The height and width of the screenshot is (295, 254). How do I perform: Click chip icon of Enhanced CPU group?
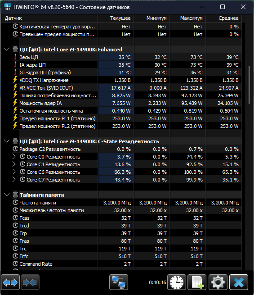15,49
